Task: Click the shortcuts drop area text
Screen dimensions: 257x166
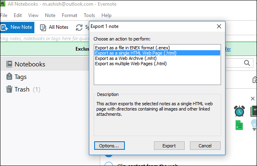Action: (x=44, y=38)
